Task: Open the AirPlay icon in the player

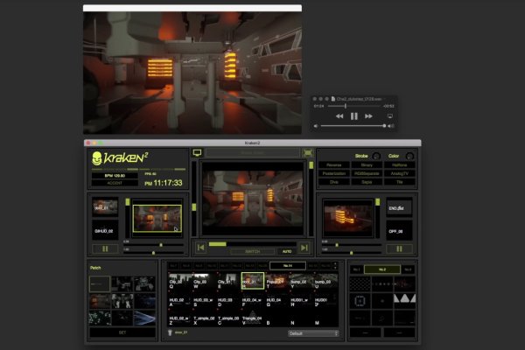Action: tap(390, 115)
